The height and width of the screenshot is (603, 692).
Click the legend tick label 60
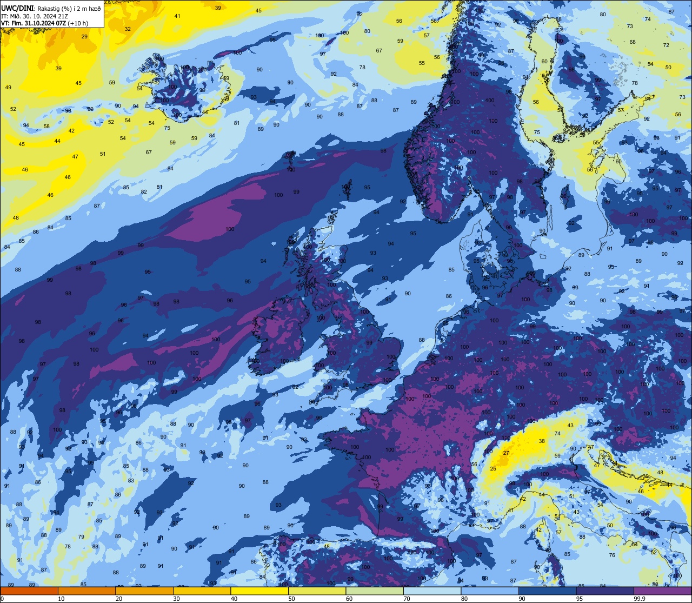point(349,599)
